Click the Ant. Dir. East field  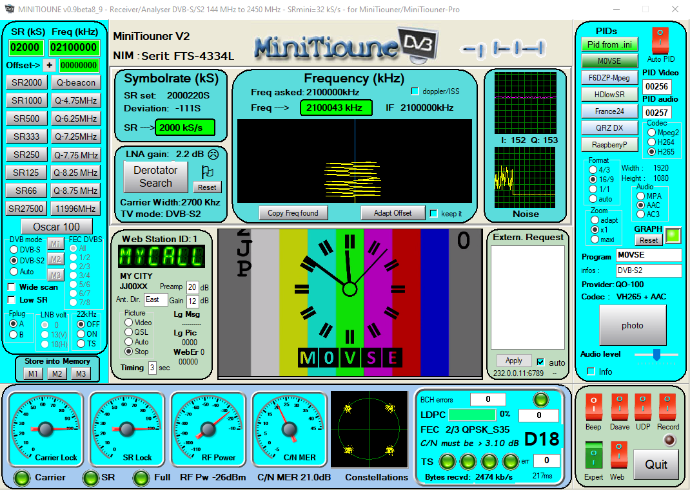[156, 299]
